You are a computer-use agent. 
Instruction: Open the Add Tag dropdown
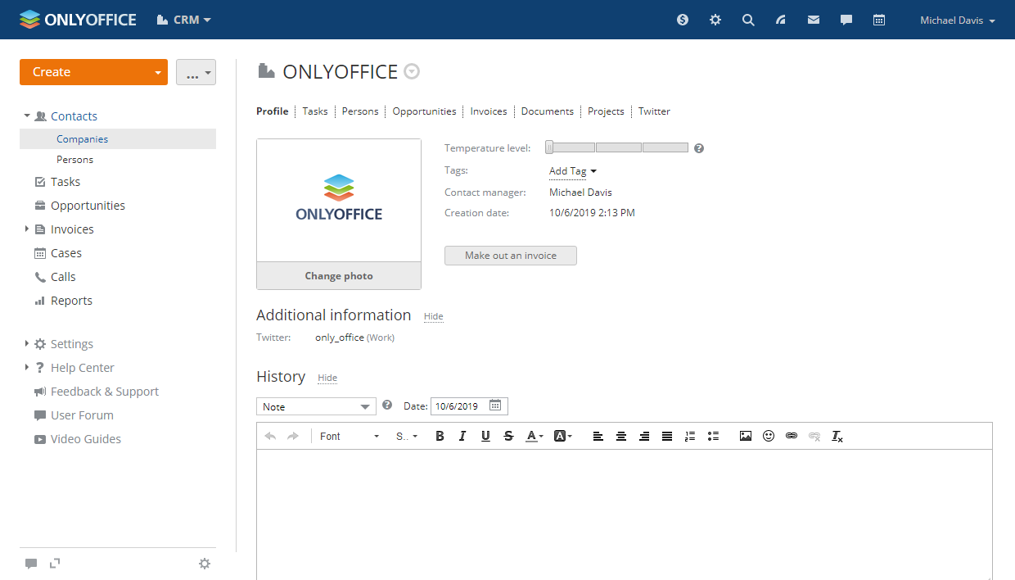coord(573,171)
